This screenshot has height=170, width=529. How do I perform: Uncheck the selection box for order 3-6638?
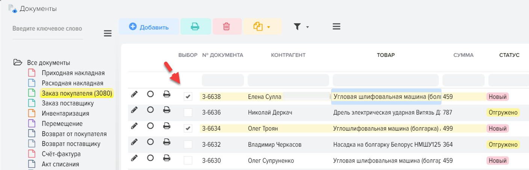point(188,97)
